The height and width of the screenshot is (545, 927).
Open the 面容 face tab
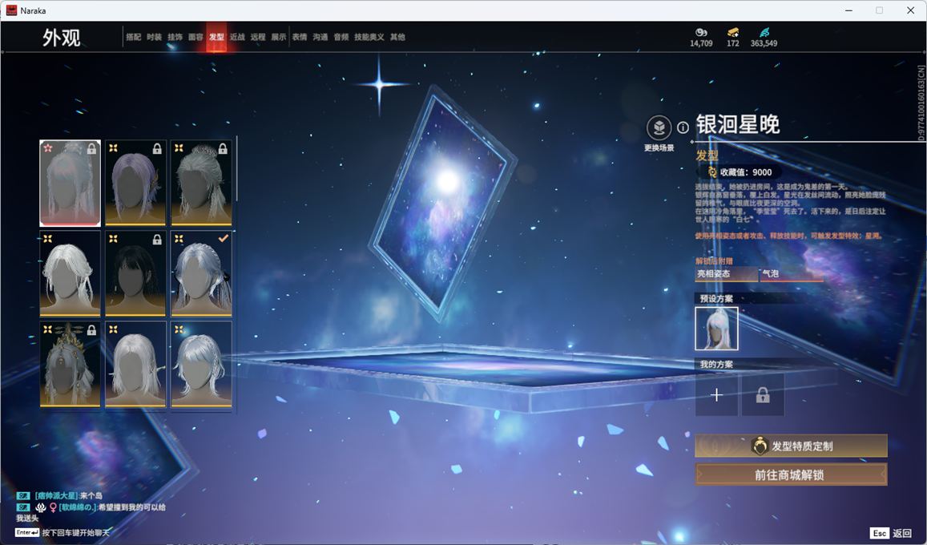[x=195, y=37]
